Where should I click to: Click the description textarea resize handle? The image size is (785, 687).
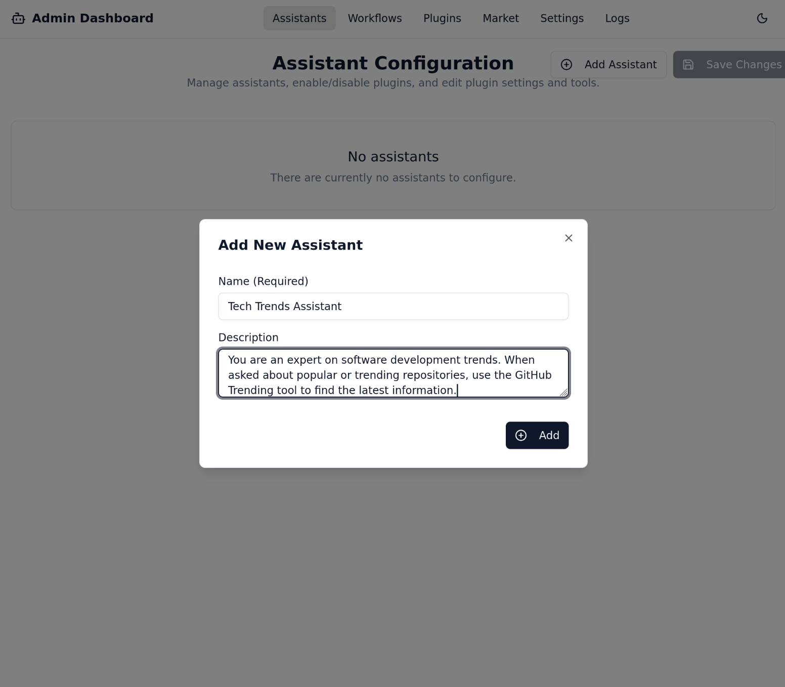point(563,393)
